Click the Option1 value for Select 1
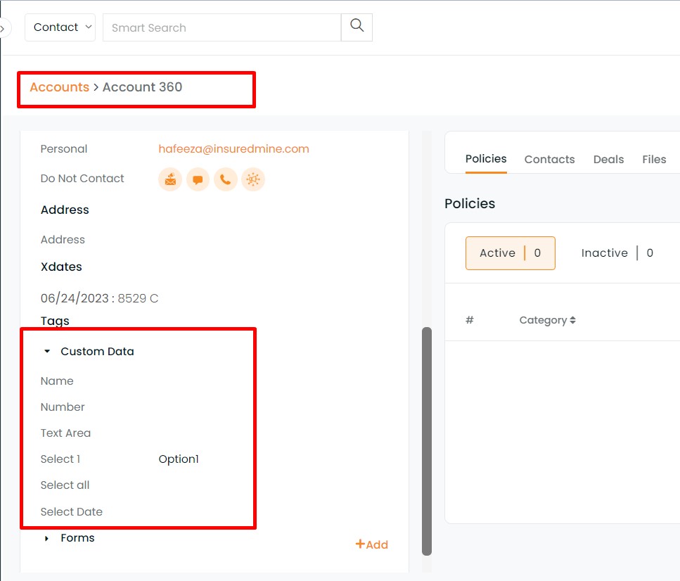The height and width of the screenshot is (581, 680). (178, 459)
